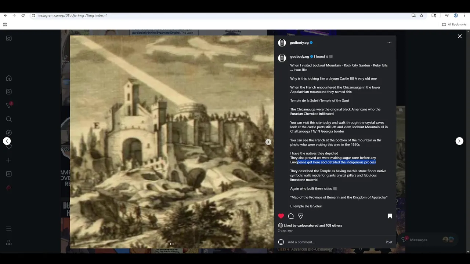Unlike the post via red heart
The image size is (470, 264).
point(281,216)
